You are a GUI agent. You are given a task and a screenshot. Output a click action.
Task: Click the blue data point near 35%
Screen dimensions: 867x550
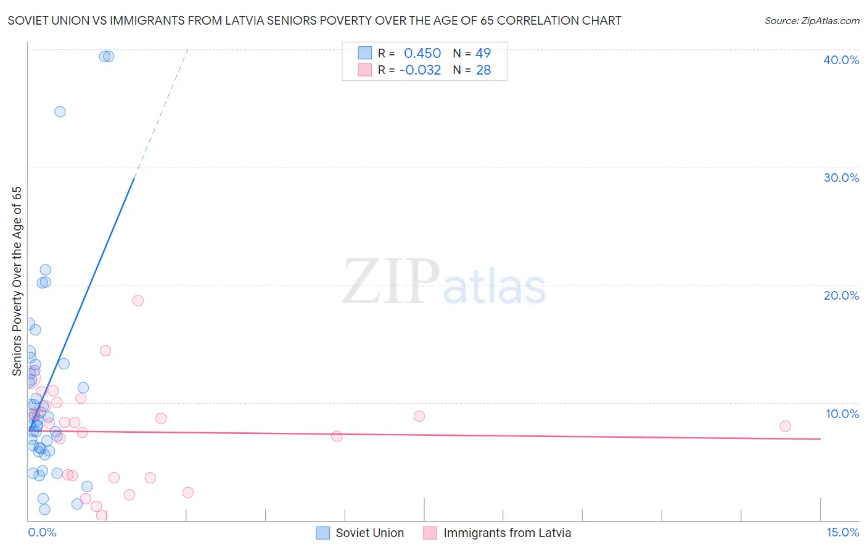60,112
